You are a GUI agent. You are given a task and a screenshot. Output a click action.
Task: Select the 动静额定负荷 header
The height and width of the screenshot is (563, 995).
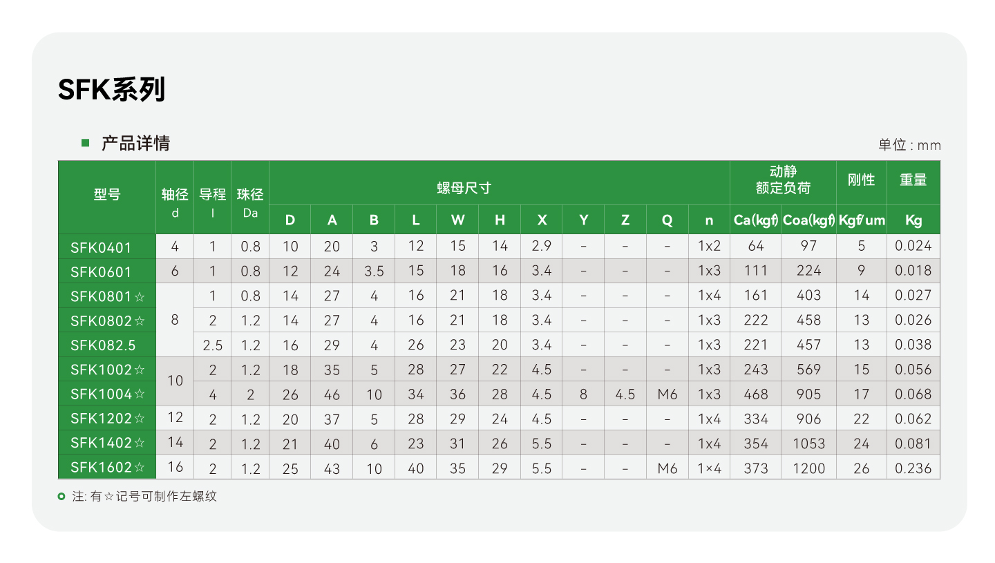(783, 180)
